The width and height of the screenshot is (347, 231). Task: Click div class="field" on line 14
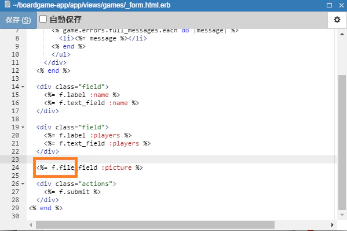point(72,87)
